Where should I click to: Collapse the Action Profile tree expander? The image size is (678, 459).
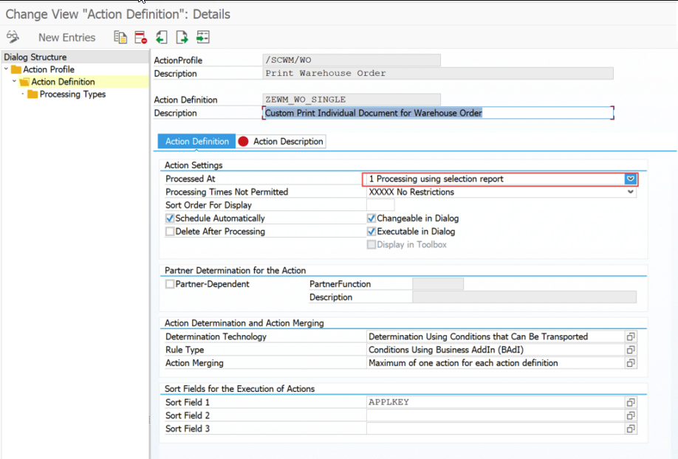point(6,69)
